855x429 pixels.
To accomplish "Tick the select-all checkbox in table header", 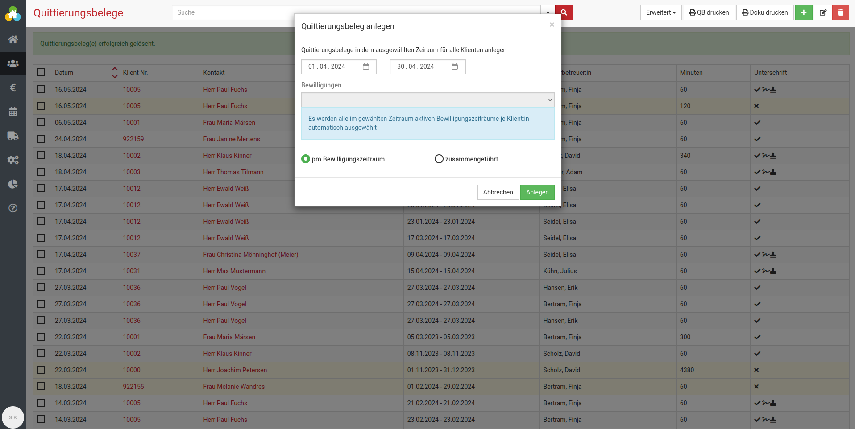I will (x=41, y=72).
